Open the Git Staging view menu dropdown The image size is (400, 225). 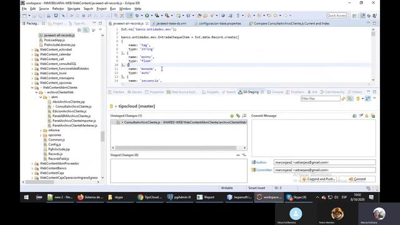(374, 99)
